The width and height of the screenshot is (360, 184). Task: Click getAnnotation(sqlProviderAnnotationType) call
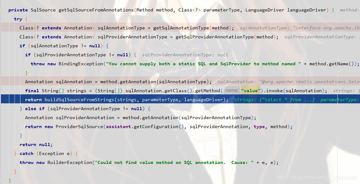coord(198,118)
